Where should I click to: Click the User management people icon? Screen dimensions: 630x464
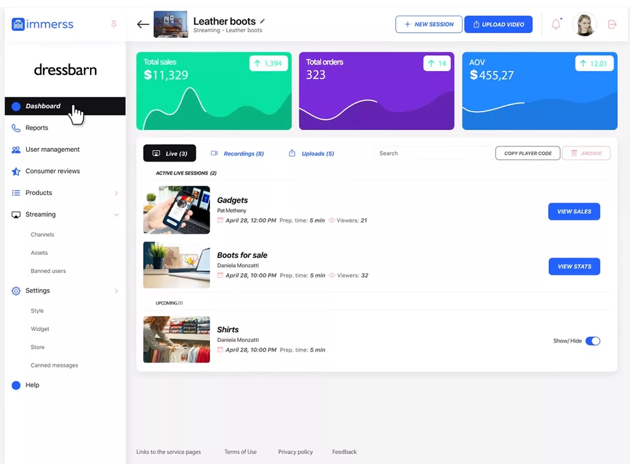(16, 150)
